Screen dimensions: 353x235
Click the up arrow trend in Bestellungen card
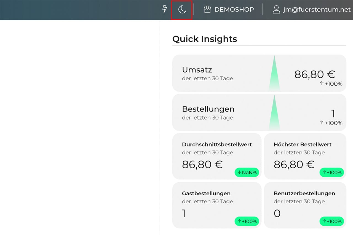[x=322, y=123]
